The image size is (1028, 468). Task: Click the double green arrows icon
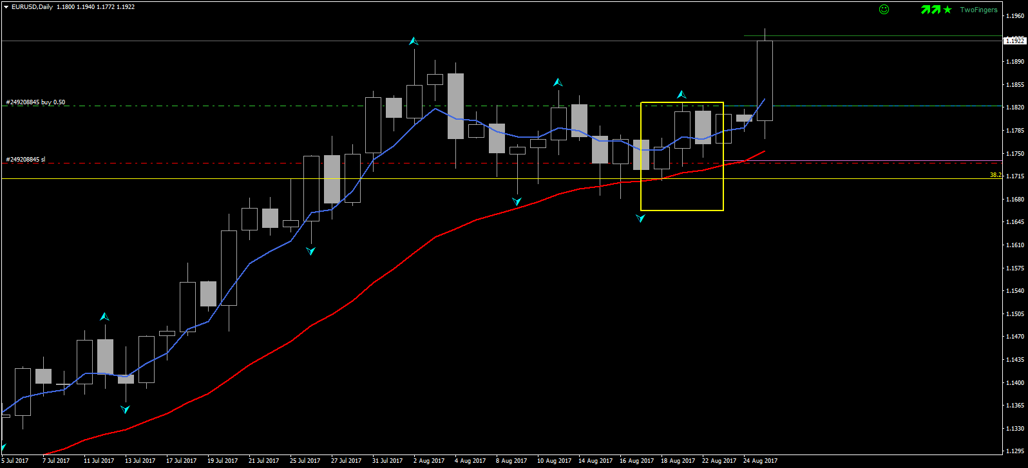tap(931, 10)
